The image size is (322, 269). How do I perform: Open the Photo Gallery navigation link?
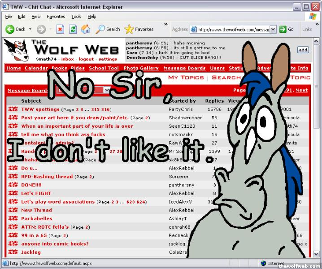(141, 68)
